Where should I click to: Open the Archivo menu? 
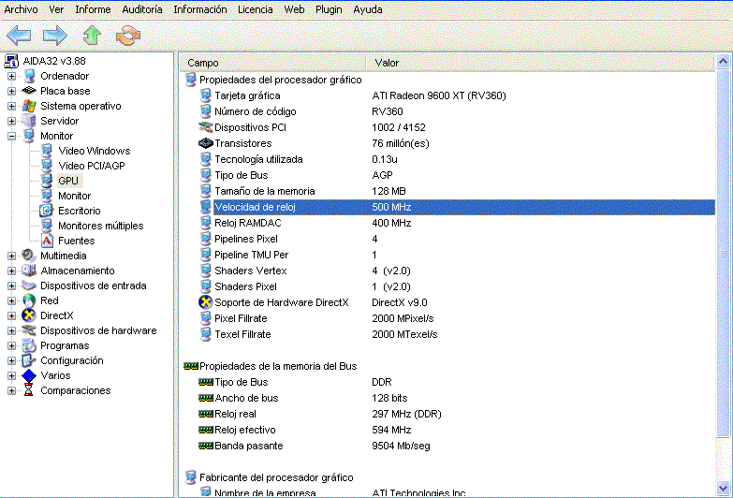[x=21, y=9]
